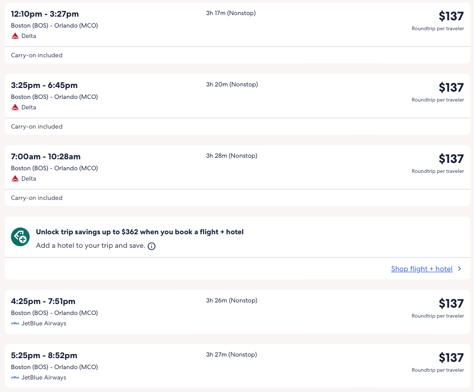Viewport: 474px width, 392px height.
Task: Open the info icon beside hotel savings text
Action: click(x=152, y=246)
